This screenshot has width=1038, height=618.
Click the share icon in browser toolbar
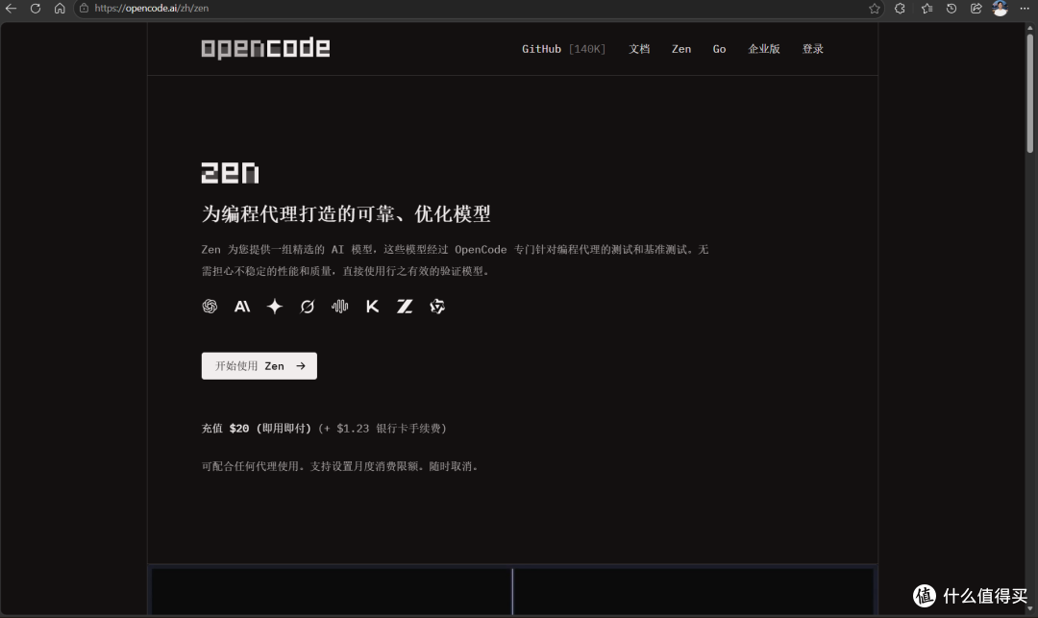tap(976, 9)
